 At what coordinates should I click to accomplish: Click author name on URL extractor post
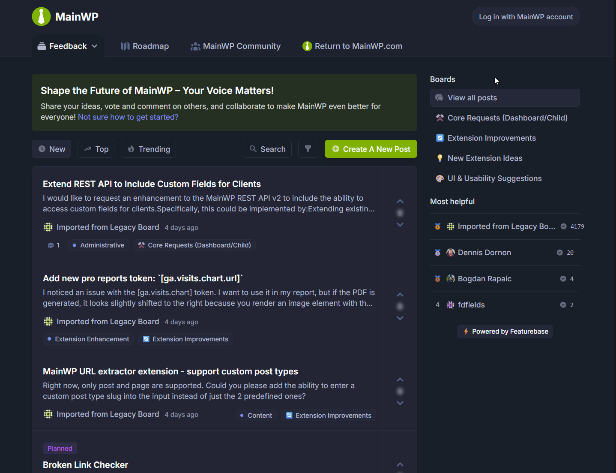(108, 414)
